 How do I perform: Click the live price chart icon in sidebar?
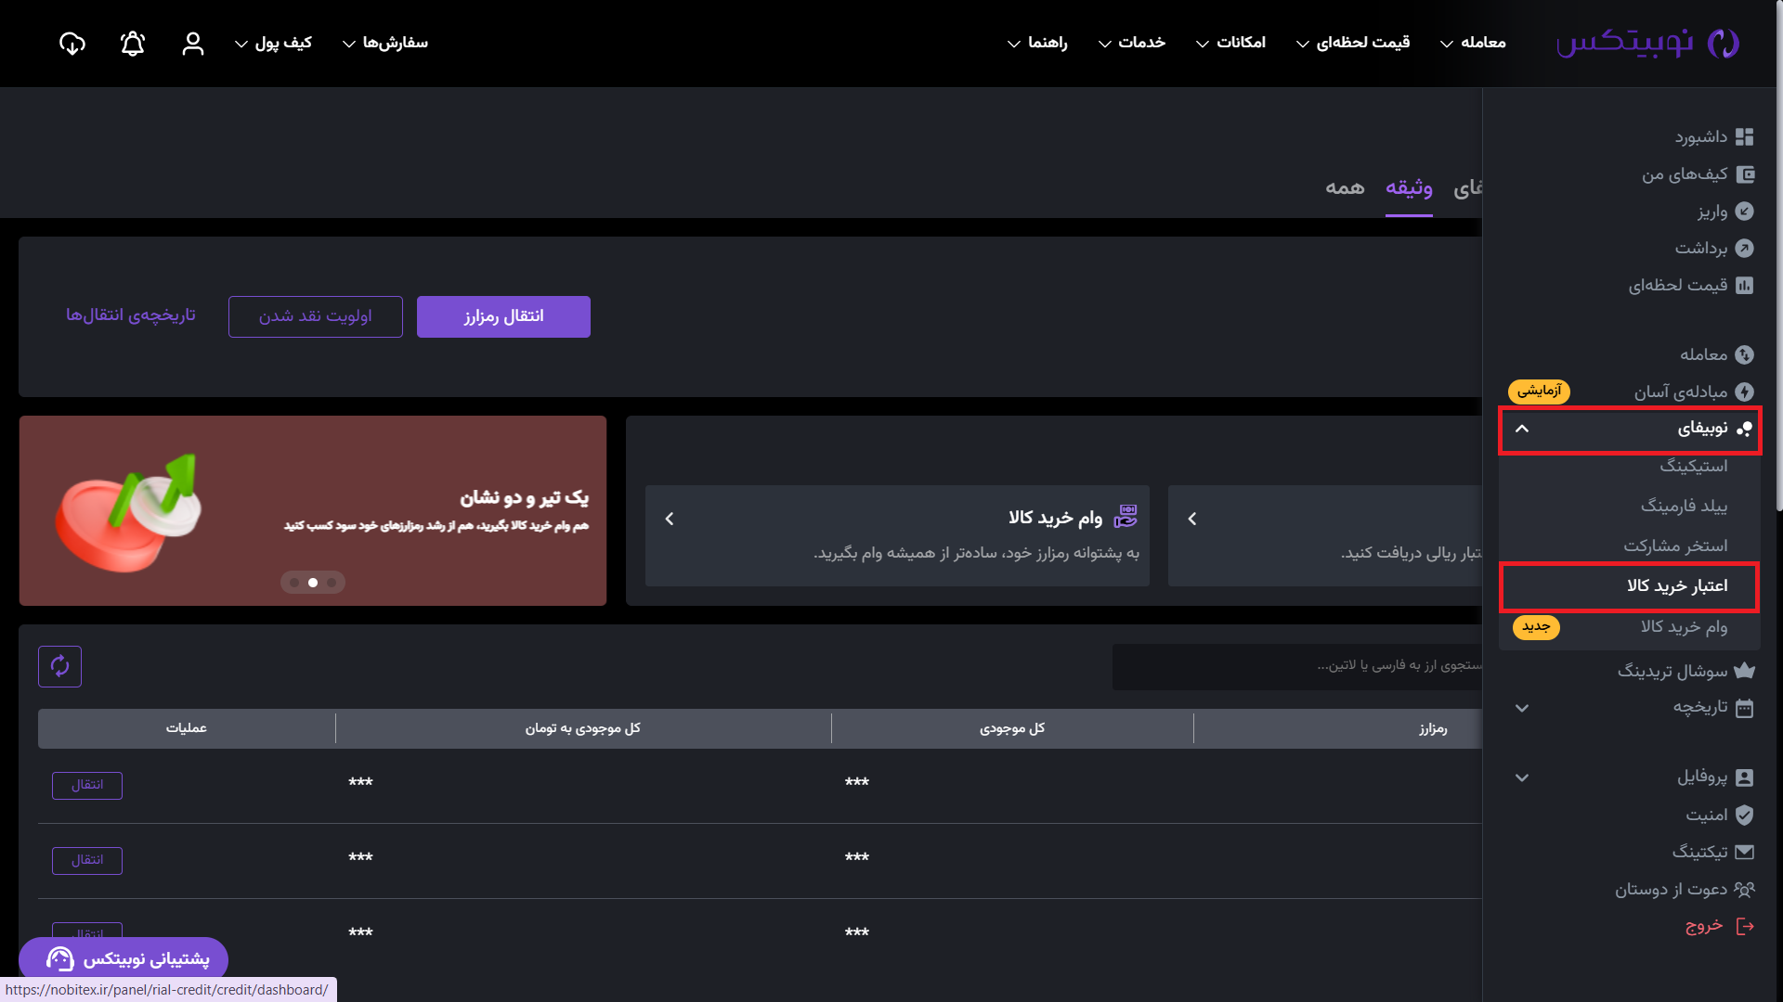pyautogui.click(x=1745, y=285)
